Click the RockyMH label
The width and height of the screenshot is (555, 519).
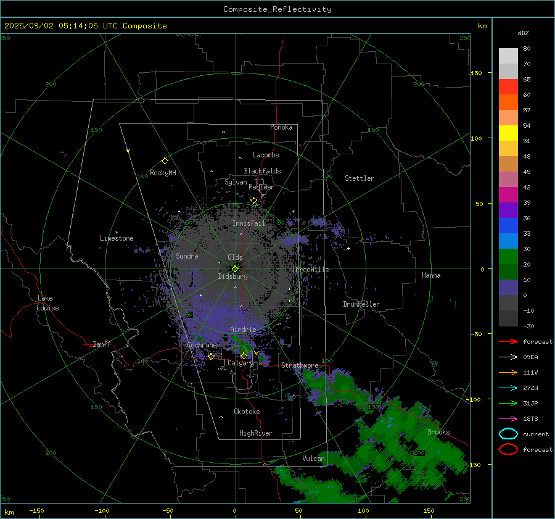pyautogui.click(x=163, y=173)
